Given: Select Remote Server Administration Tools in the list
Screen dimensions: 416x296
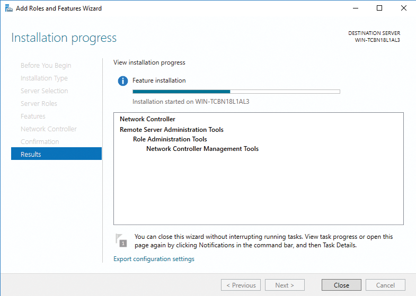Looking at the screenshot, I should (x=171, y=130).
